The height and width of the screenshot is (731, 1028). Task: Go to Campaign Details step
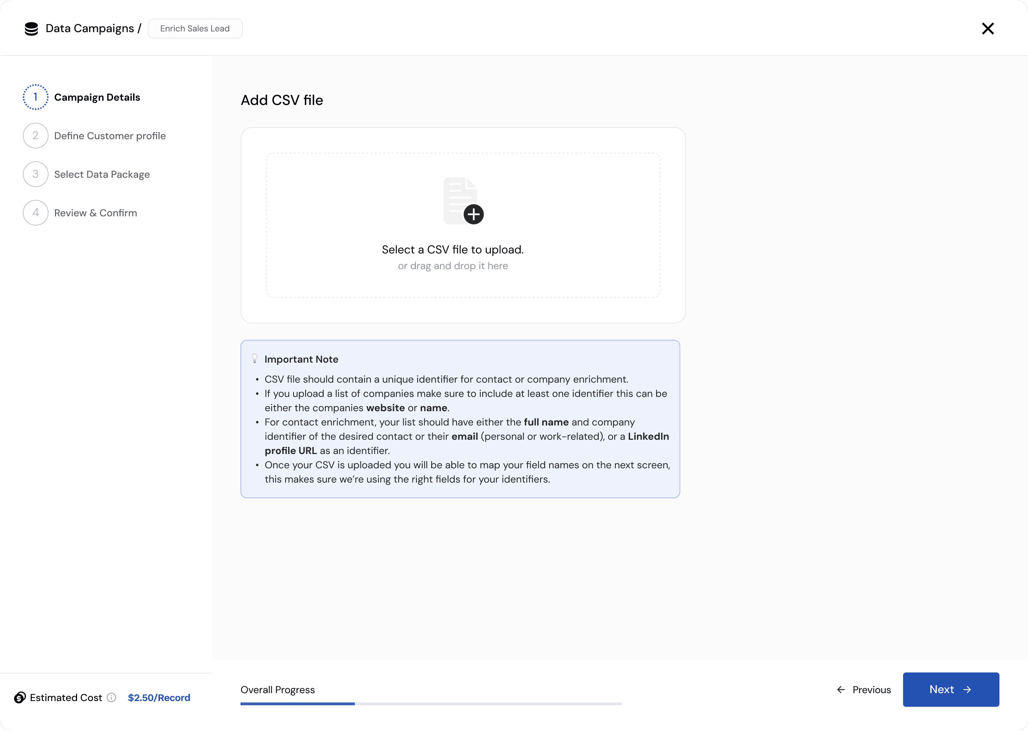point(97,97)
